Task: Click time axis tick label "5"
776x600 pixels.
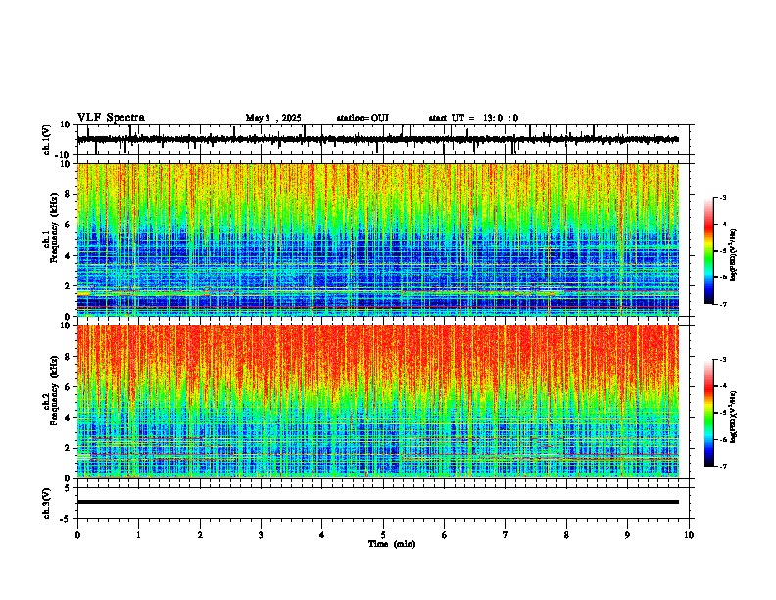Action: coord(383,535)
